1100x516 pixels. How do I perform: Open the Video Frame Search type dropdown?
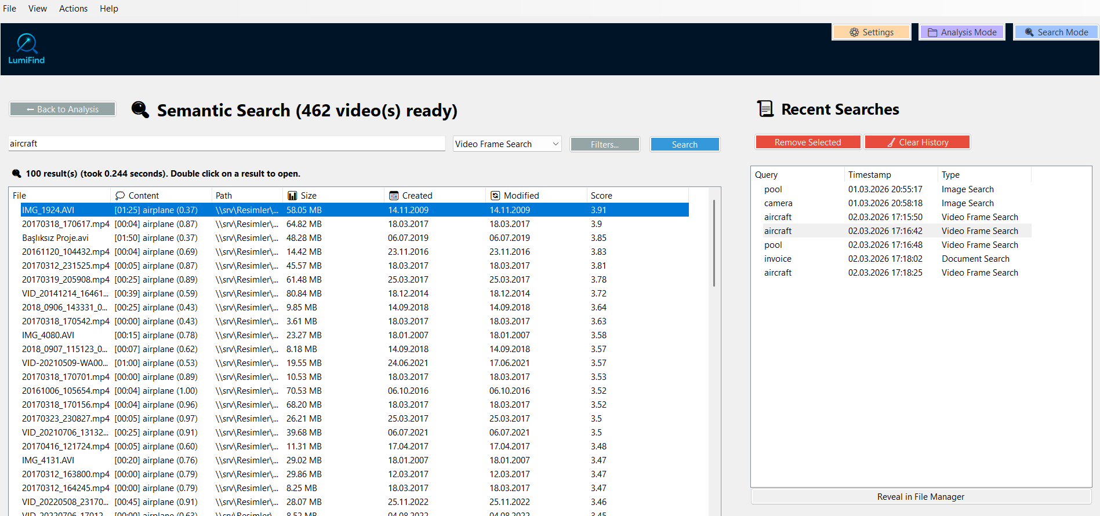coord(507,144)
